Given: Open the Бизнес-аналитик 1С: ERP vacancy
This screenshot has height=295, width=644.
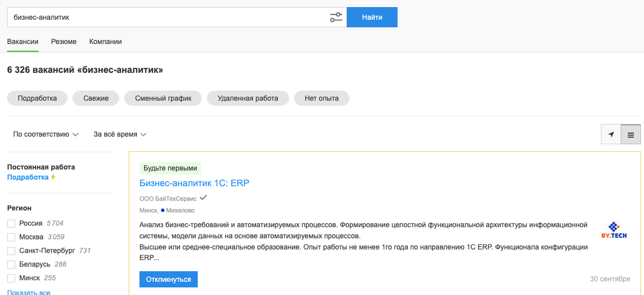Looking at the screenshot, I should point(194,183).
